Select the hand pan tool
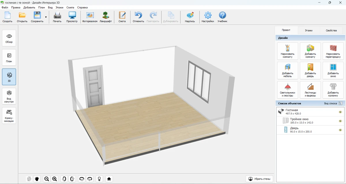 pos(37,179)
